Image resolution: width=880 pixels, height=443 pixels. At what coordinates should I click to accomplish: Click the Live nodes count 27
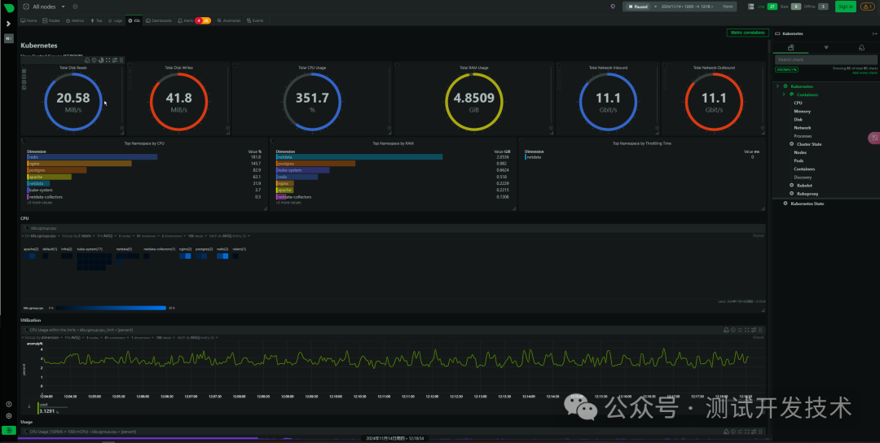[x=772, y=7]
